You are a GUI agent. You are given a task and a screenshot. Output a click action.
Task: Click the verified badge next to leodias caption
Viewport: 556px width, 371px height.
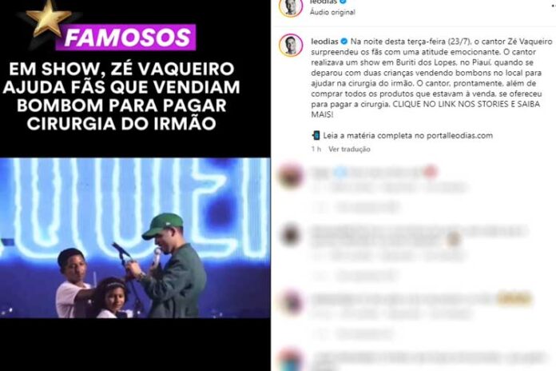[344, 42]
